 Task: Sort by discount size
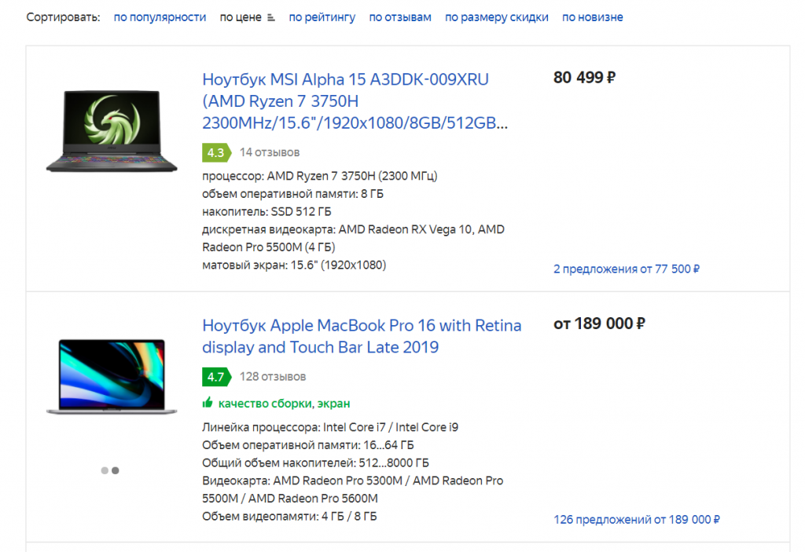[497, 17]
